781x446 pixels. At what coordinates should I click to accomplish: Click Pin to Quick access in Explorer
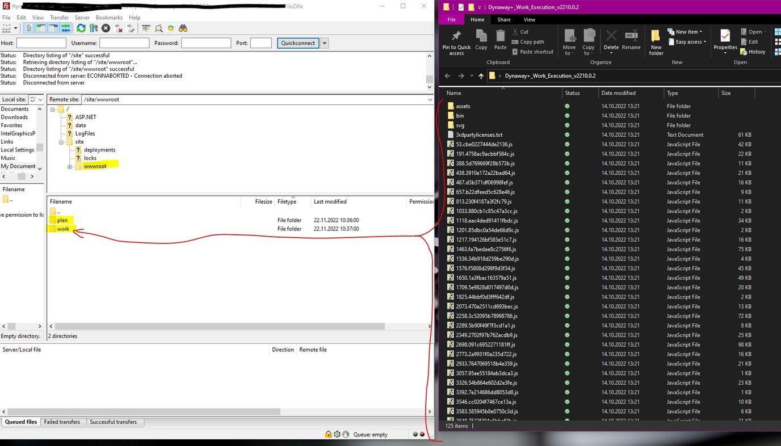pos(456,43)
